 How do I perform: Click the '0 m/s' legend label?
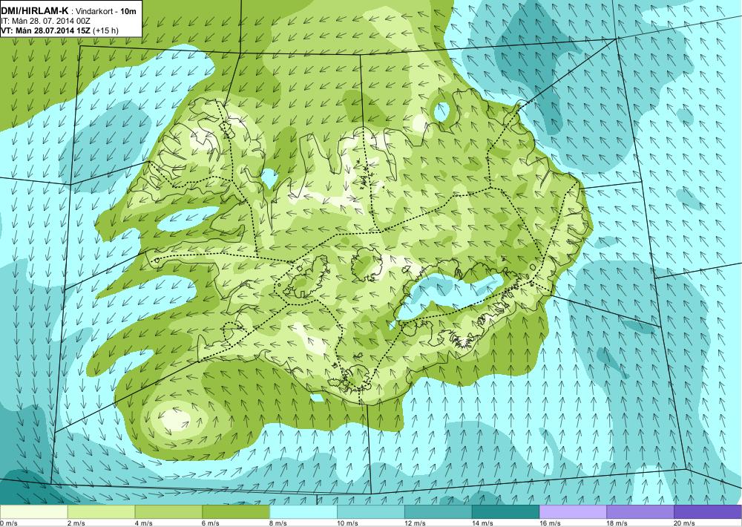9,523
